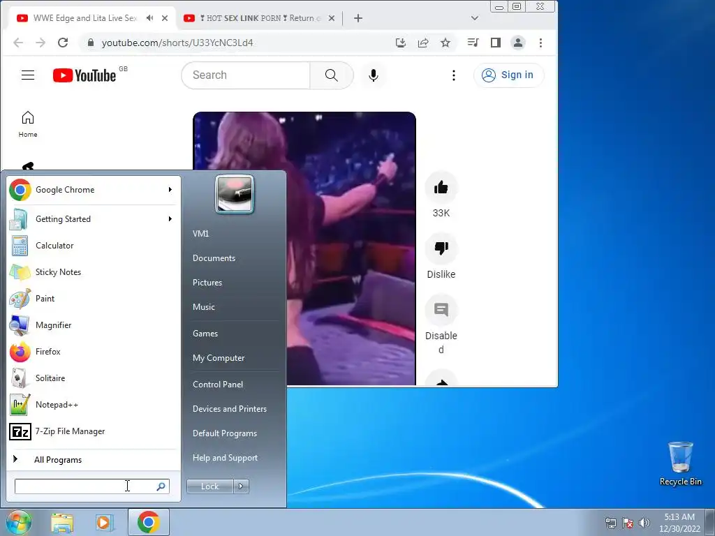
Task: Open Control Panel
Action: pos(218,385)
